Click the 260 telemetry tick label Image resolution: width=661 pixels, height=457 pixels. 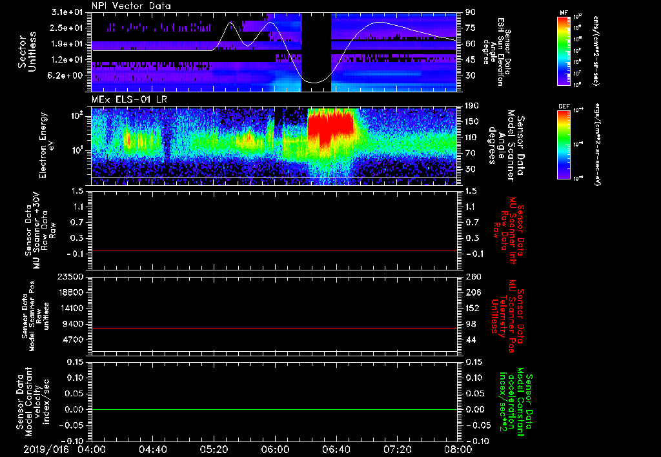tap(472, 277)
